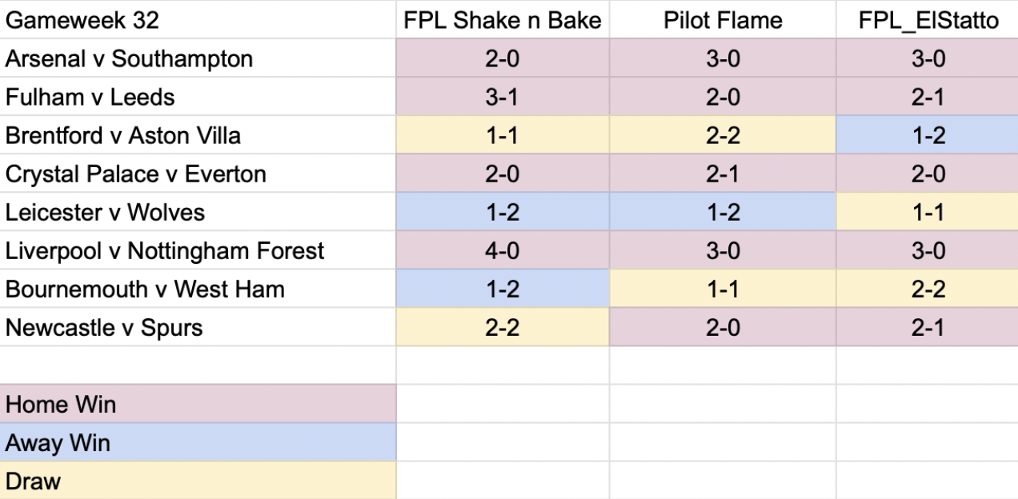This screenshot has height=499, width=1018.
Task: Click the Crystal Palace v Everton cell
Action: point(198,174)
